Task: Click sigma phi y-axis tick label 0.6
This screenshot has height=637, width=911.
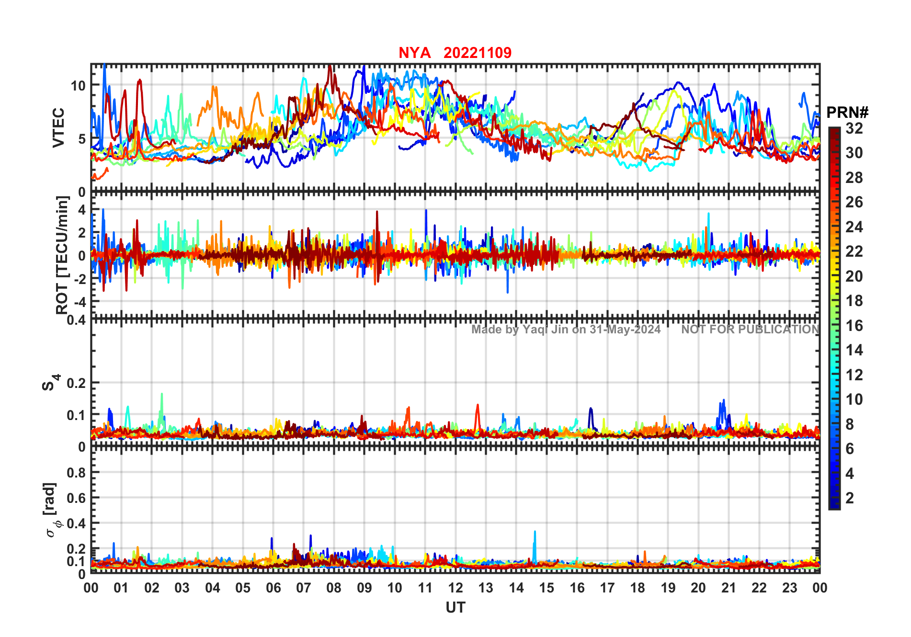Action: 77,498
